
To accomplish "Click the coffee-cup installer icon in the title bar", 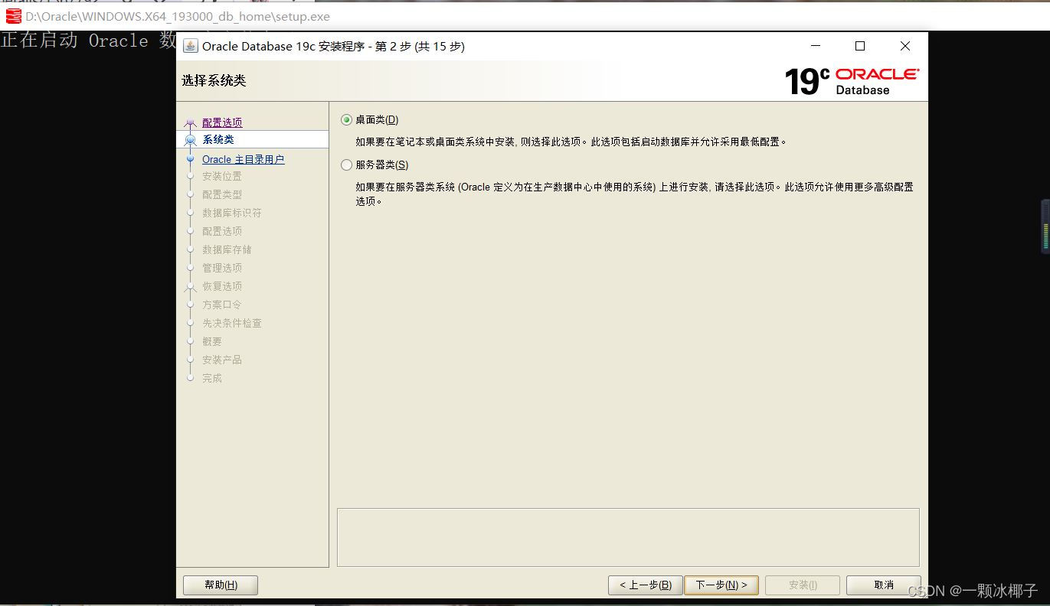I will click(189, 46).
